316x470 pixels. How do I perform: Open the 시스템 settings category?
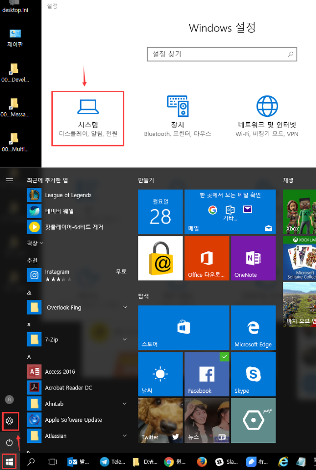88,119
